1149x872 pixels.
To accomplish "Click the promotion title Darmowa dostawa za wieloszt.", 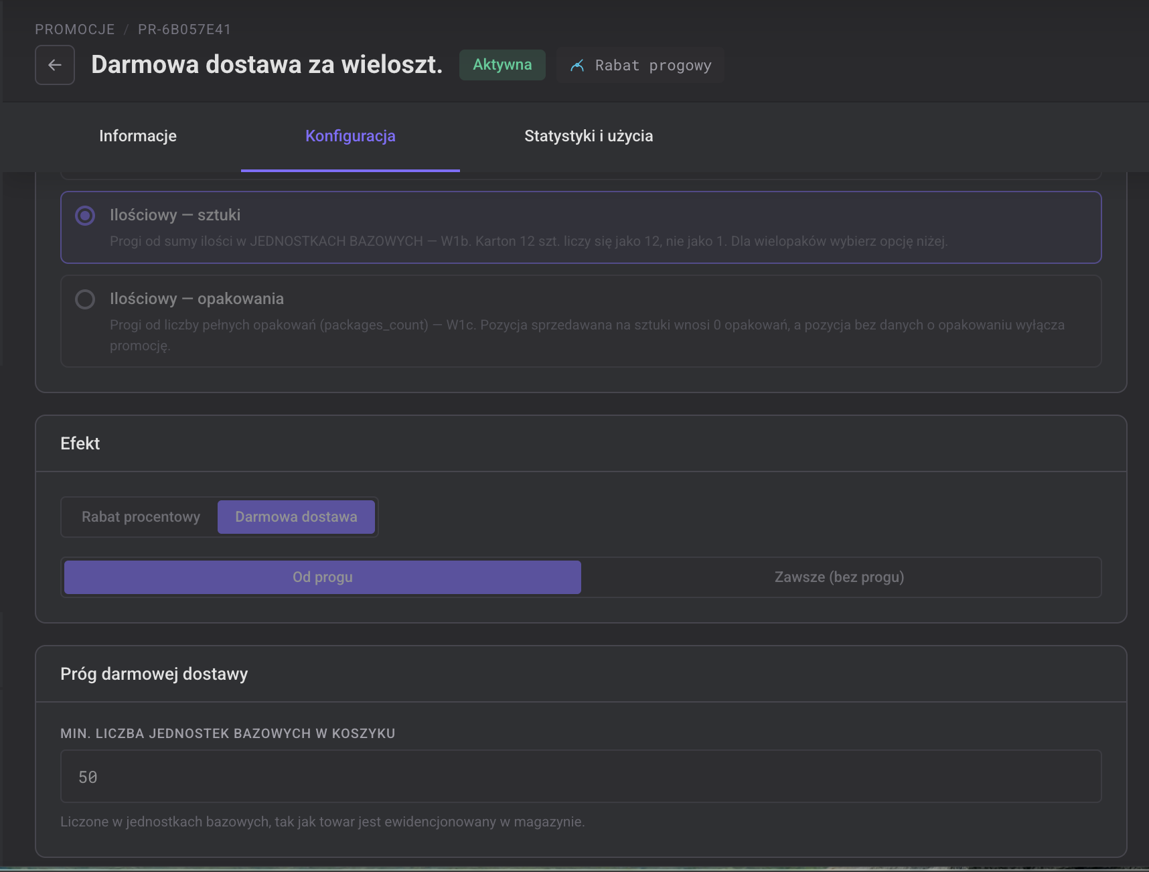I will (267, 65).
